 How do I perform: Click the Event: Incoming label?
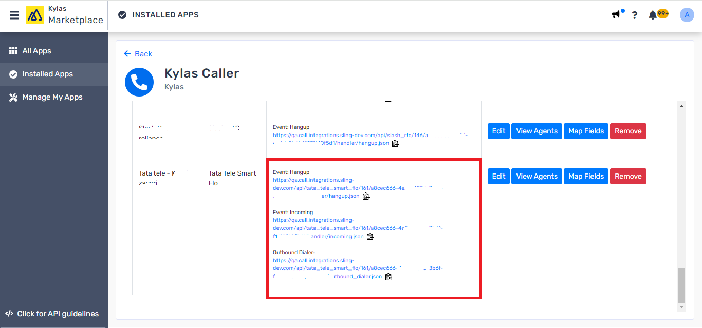293,212
